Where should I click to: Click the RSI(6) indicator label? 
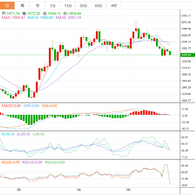[x=11, y=162]
